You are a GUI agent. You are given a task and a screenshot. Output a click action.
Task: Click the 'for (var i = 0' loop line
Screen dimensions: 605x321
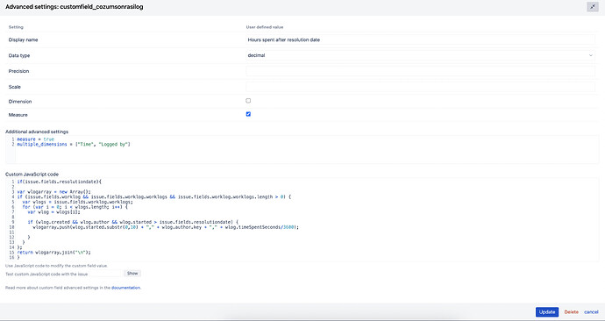tap(75, 207)
